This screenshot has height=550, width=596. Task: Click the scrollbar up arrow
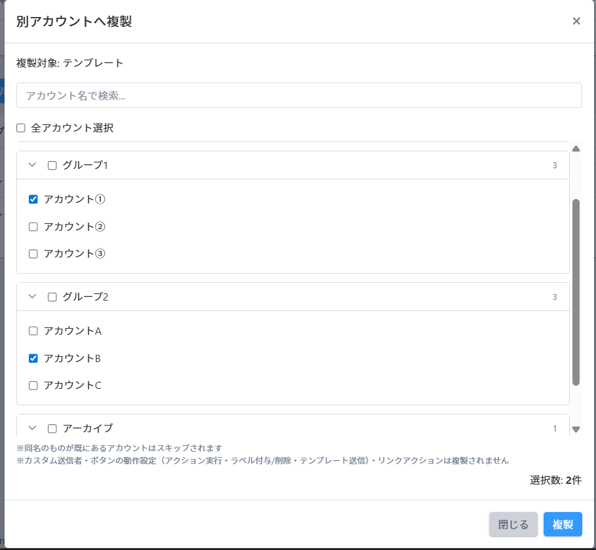click(x=576, y=149)
